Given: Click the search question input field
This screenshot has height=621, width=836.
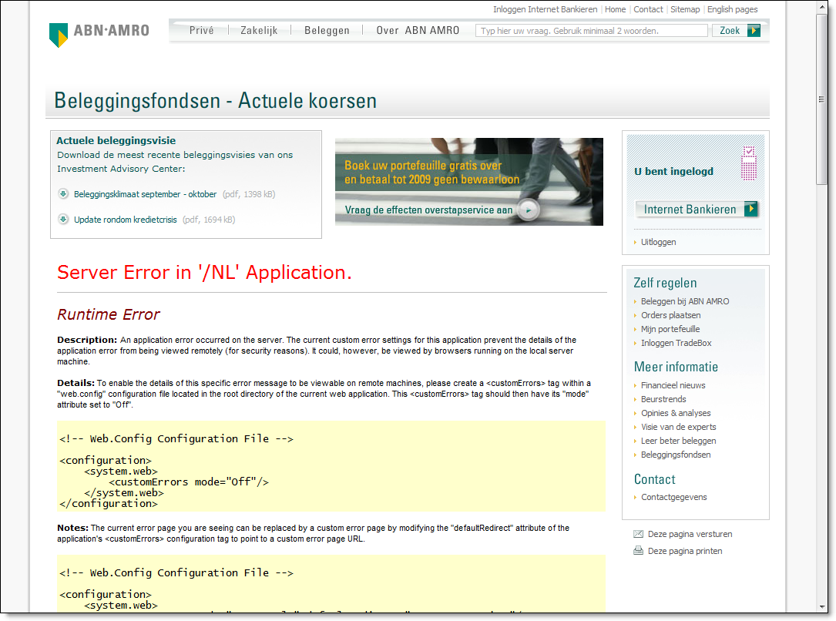Looking at the screenshot, I should (591, 31).
